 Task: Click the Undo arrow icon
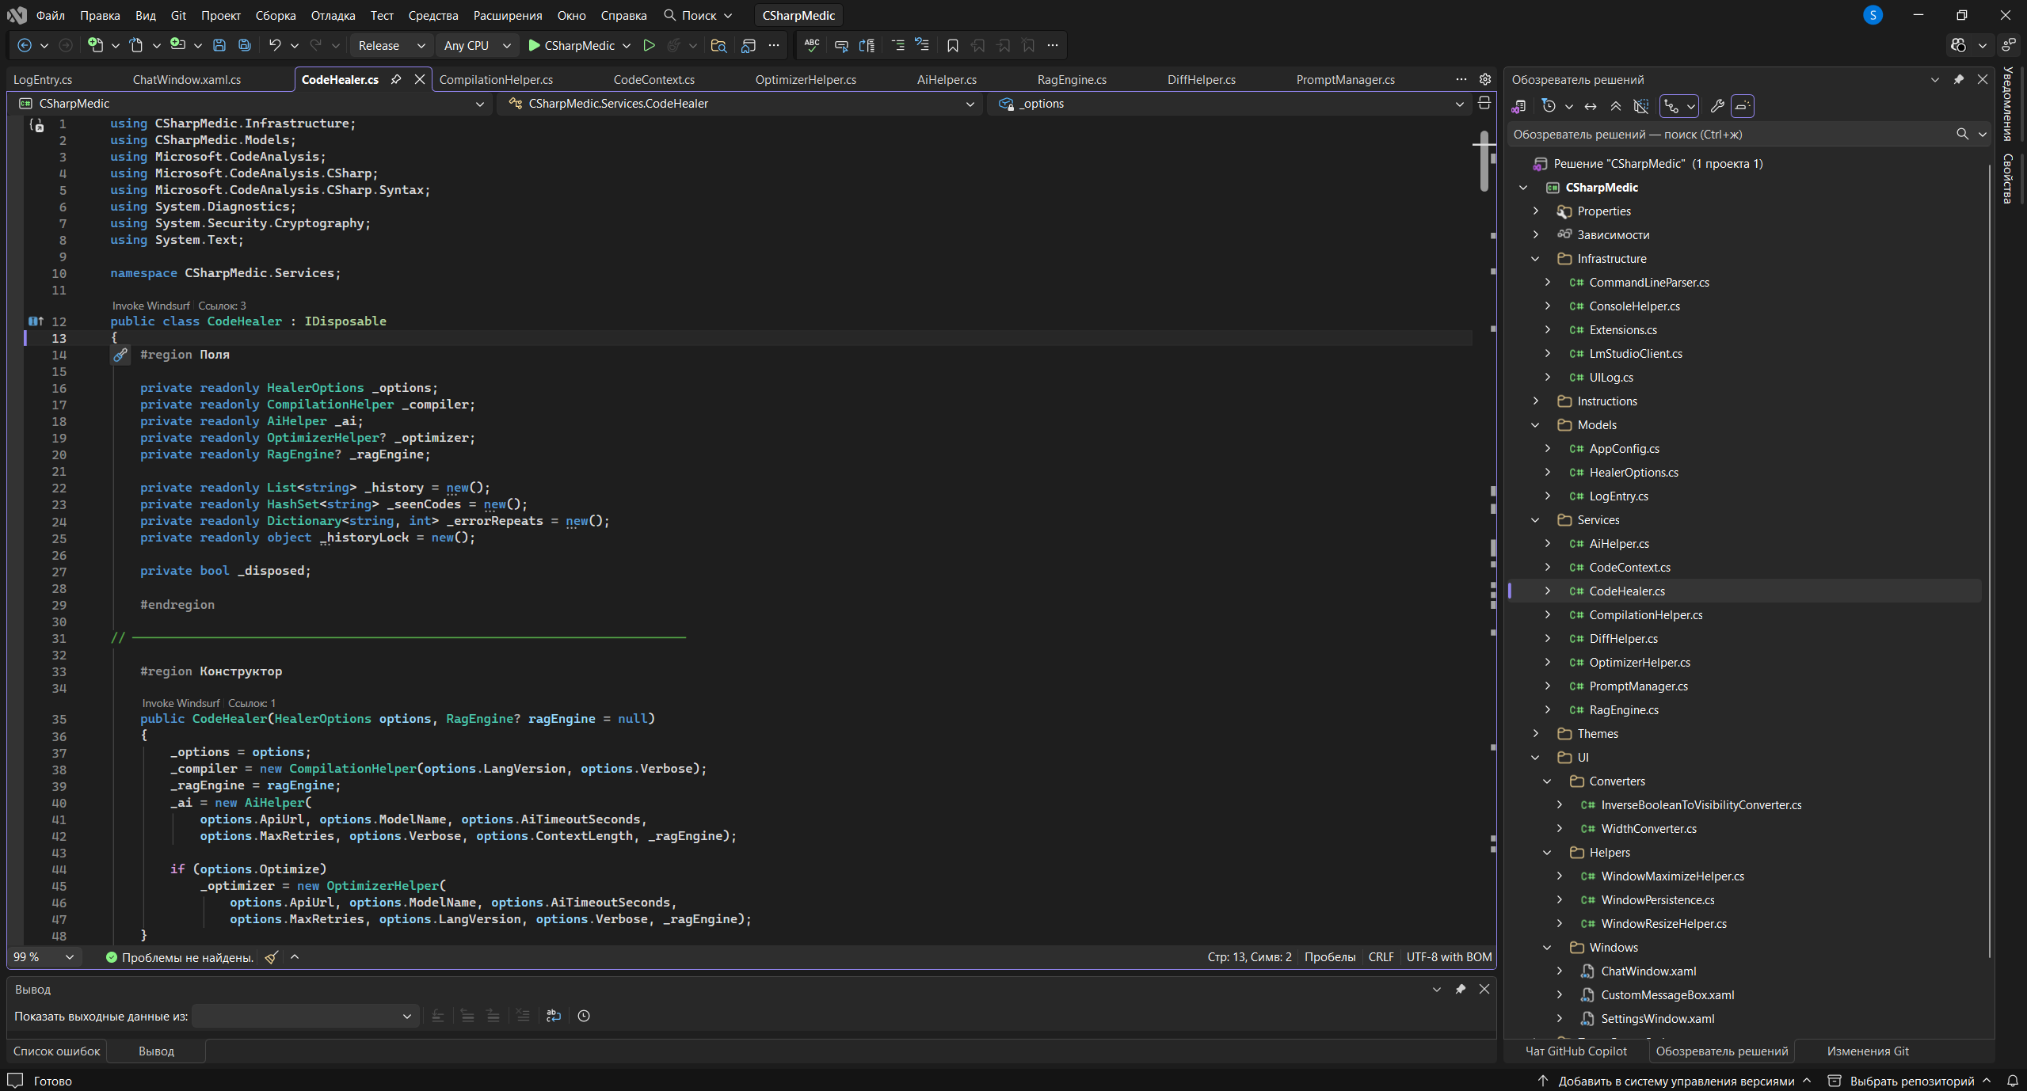pyautogui.click(x=274, y=45)
